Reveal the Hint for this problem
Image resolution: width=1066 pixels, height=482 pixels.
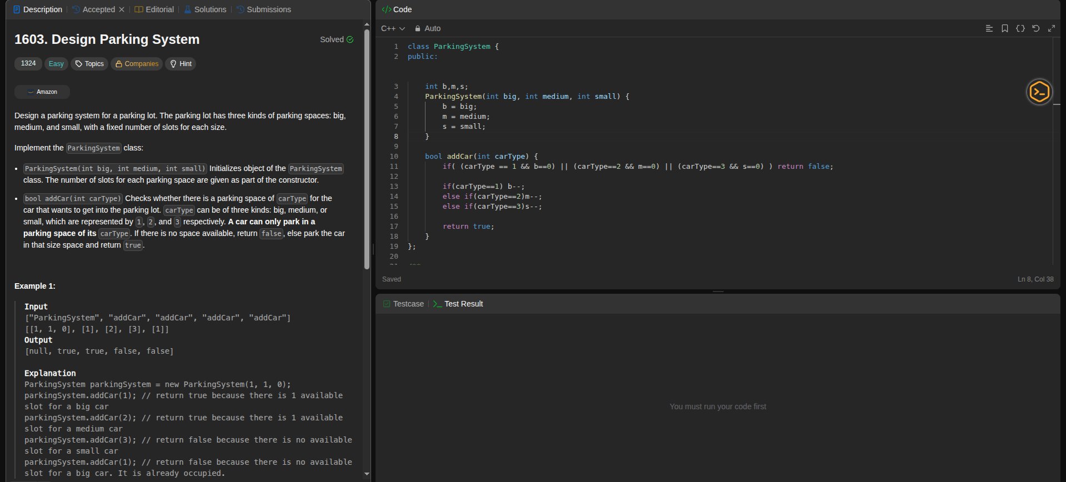coord(181,64)
